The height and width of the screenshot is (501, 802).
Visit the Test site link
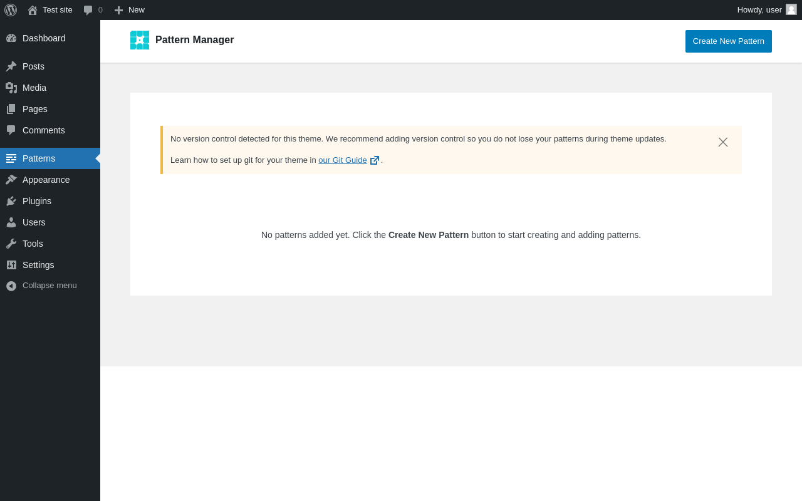tap(58, 9)
